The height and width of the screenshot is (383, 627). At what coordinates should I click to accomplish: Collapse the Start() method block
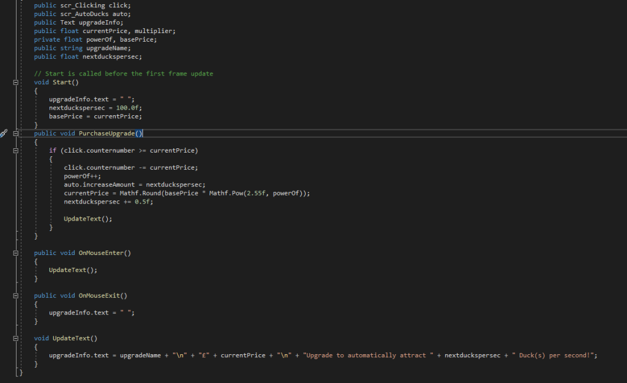pyautogui.click(x=15, y=82)
